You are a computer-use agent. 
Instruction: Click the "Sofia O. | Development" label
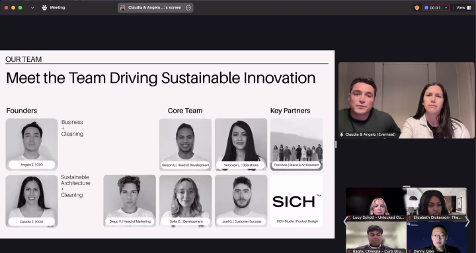click(x=186, y=221)
